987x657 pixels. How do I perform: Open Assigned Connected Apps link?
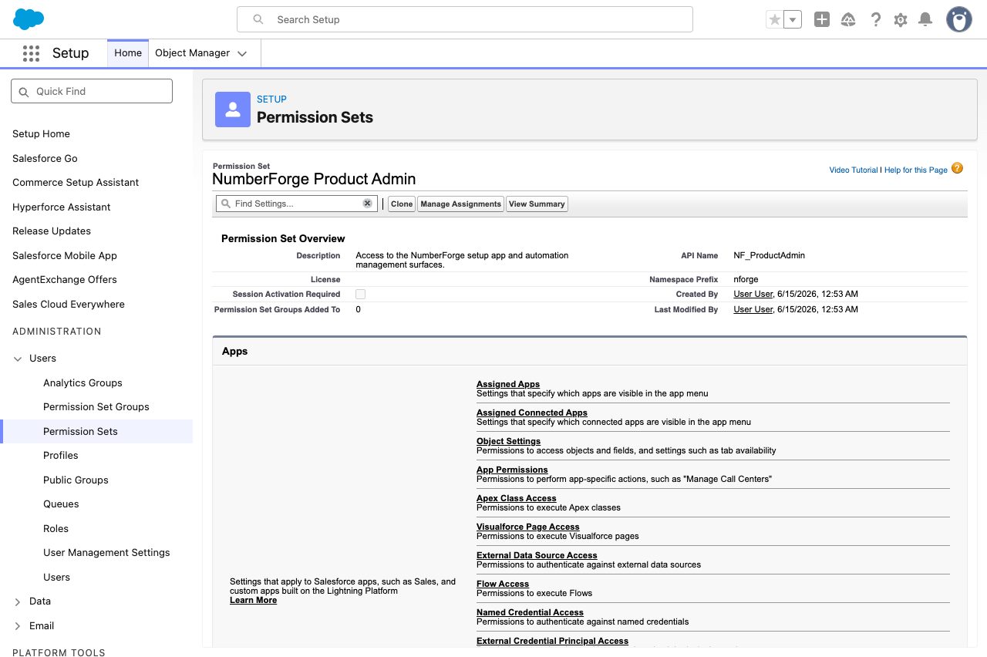tap(532, 413)
